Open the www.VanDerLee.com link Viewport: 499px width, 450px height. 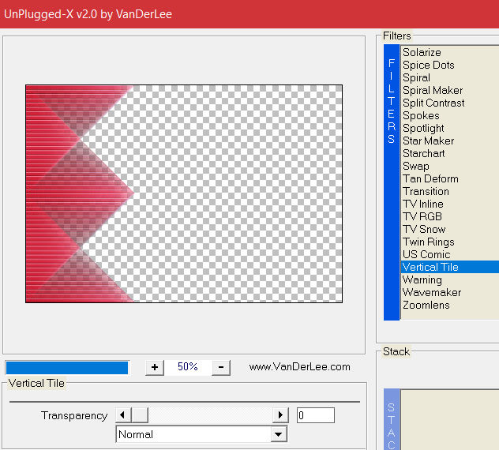coord(299,367)
